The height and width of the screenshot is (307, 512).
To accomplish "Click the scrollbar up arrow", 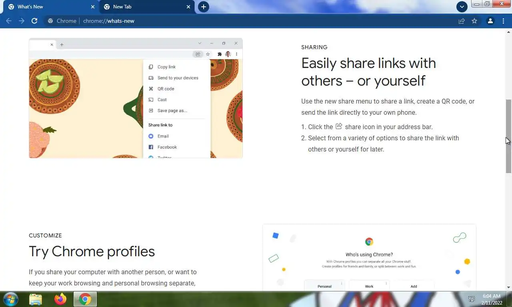I will (508, 32).
